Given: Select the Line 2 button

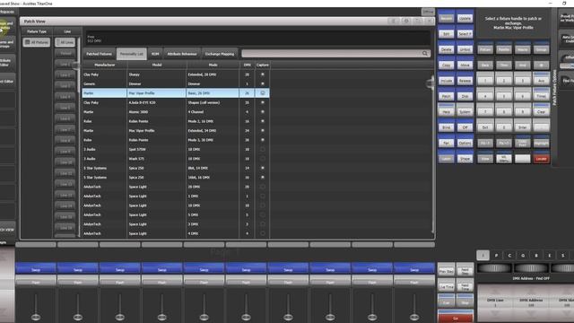Looking at the screenshot, I should tap(65, 75).
